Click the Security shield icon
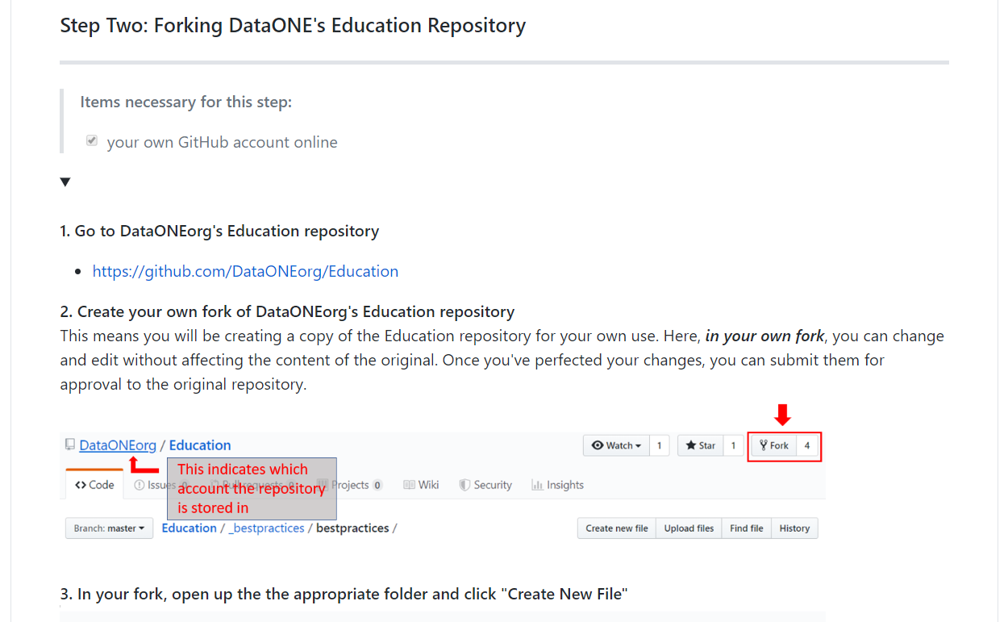Image resolution: width=1008 pixels, height=622 pixels. point(464,485)
